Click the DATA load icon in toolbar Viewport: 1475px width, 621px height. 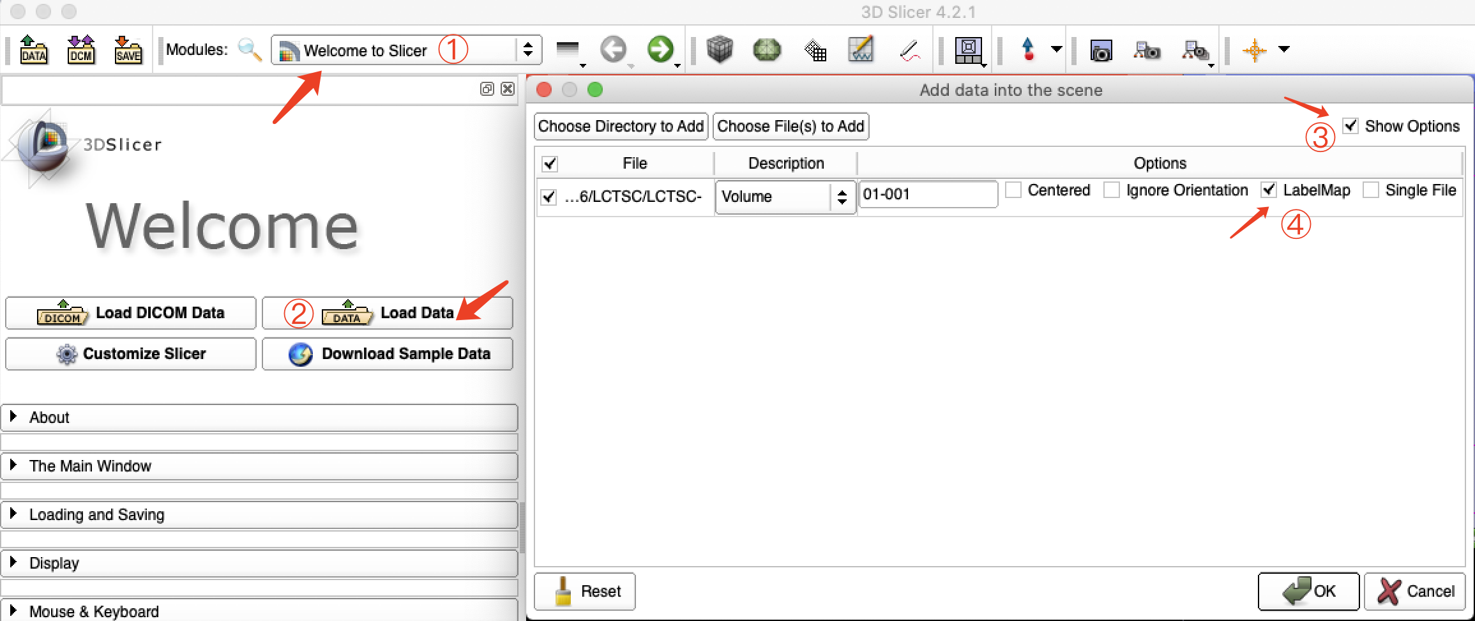coord(34,50)
